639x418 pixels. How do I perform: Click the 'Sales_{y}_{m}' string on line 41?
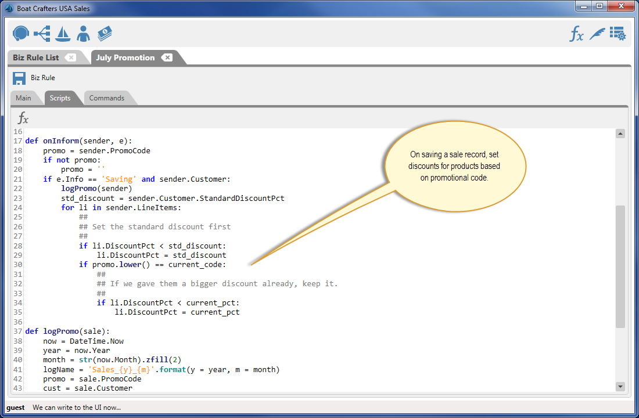point(121,369)
